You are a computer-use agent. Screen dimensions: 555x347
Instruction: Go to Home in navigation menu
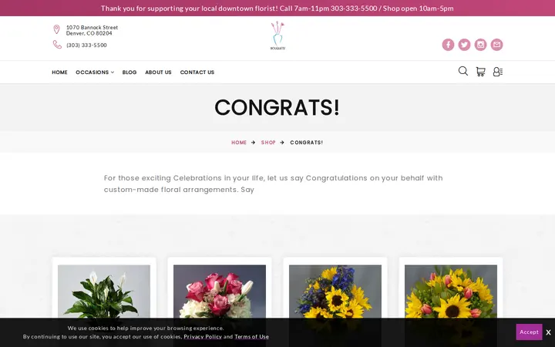(x=59, y=72)
